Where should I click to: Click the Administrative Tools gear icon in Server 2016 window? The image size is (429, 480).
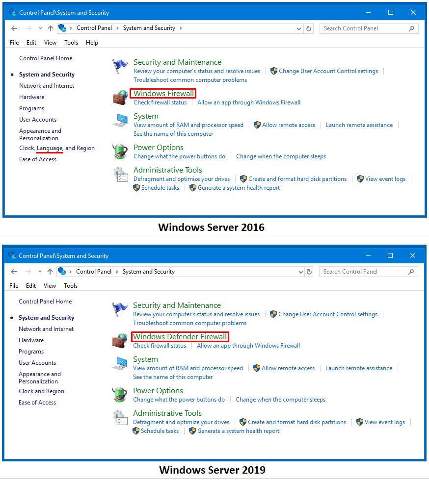(x=120, y=174)
